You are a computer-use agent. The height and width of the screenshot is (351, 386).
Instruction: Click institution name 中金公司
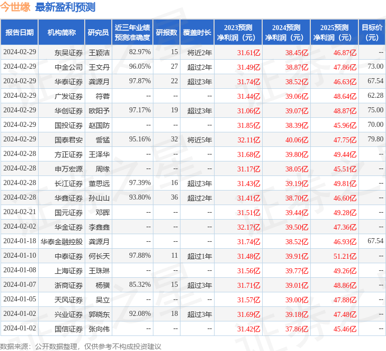pos(69,67)
